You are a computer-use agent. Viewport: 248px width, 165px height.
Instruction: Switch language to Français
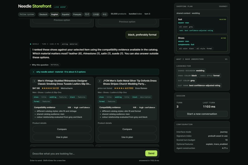[77, 14]
